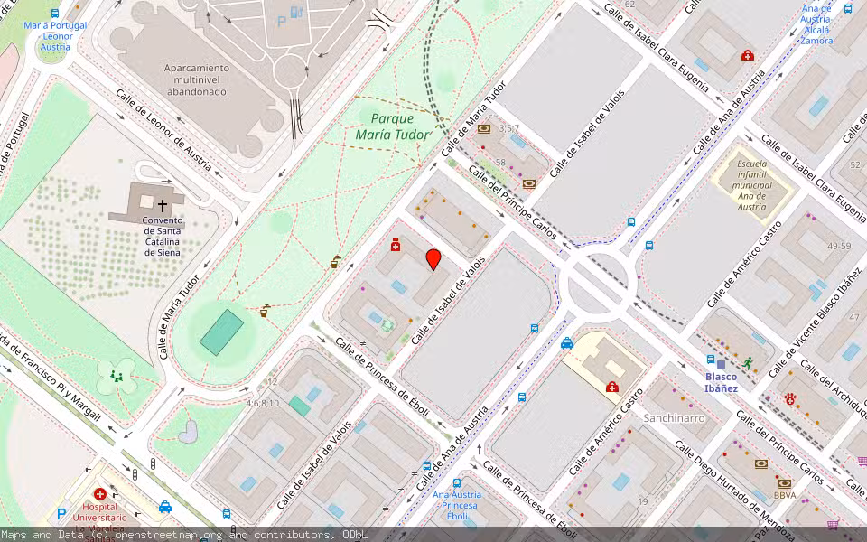Click María Portugal Leonor Austria stop label
867x542 pixels.
tap(55, 36)
